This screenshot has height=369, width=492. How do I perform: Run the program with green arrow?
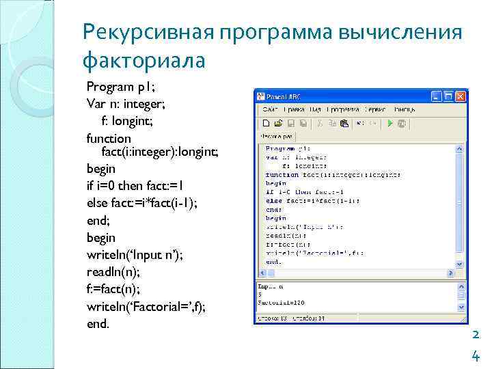coord(389,123)
